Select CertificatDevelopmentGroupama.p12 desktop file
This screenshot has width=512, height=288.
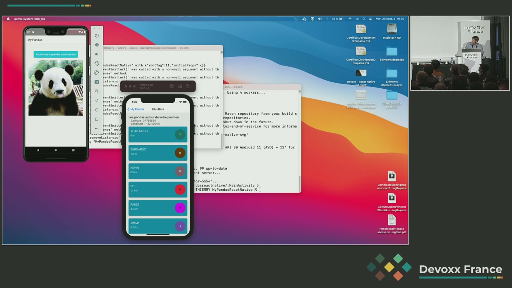click(361, 34)
